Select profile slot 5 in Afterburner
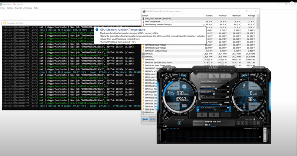Viewport: 297px width, 156px height. coord(254,123)
